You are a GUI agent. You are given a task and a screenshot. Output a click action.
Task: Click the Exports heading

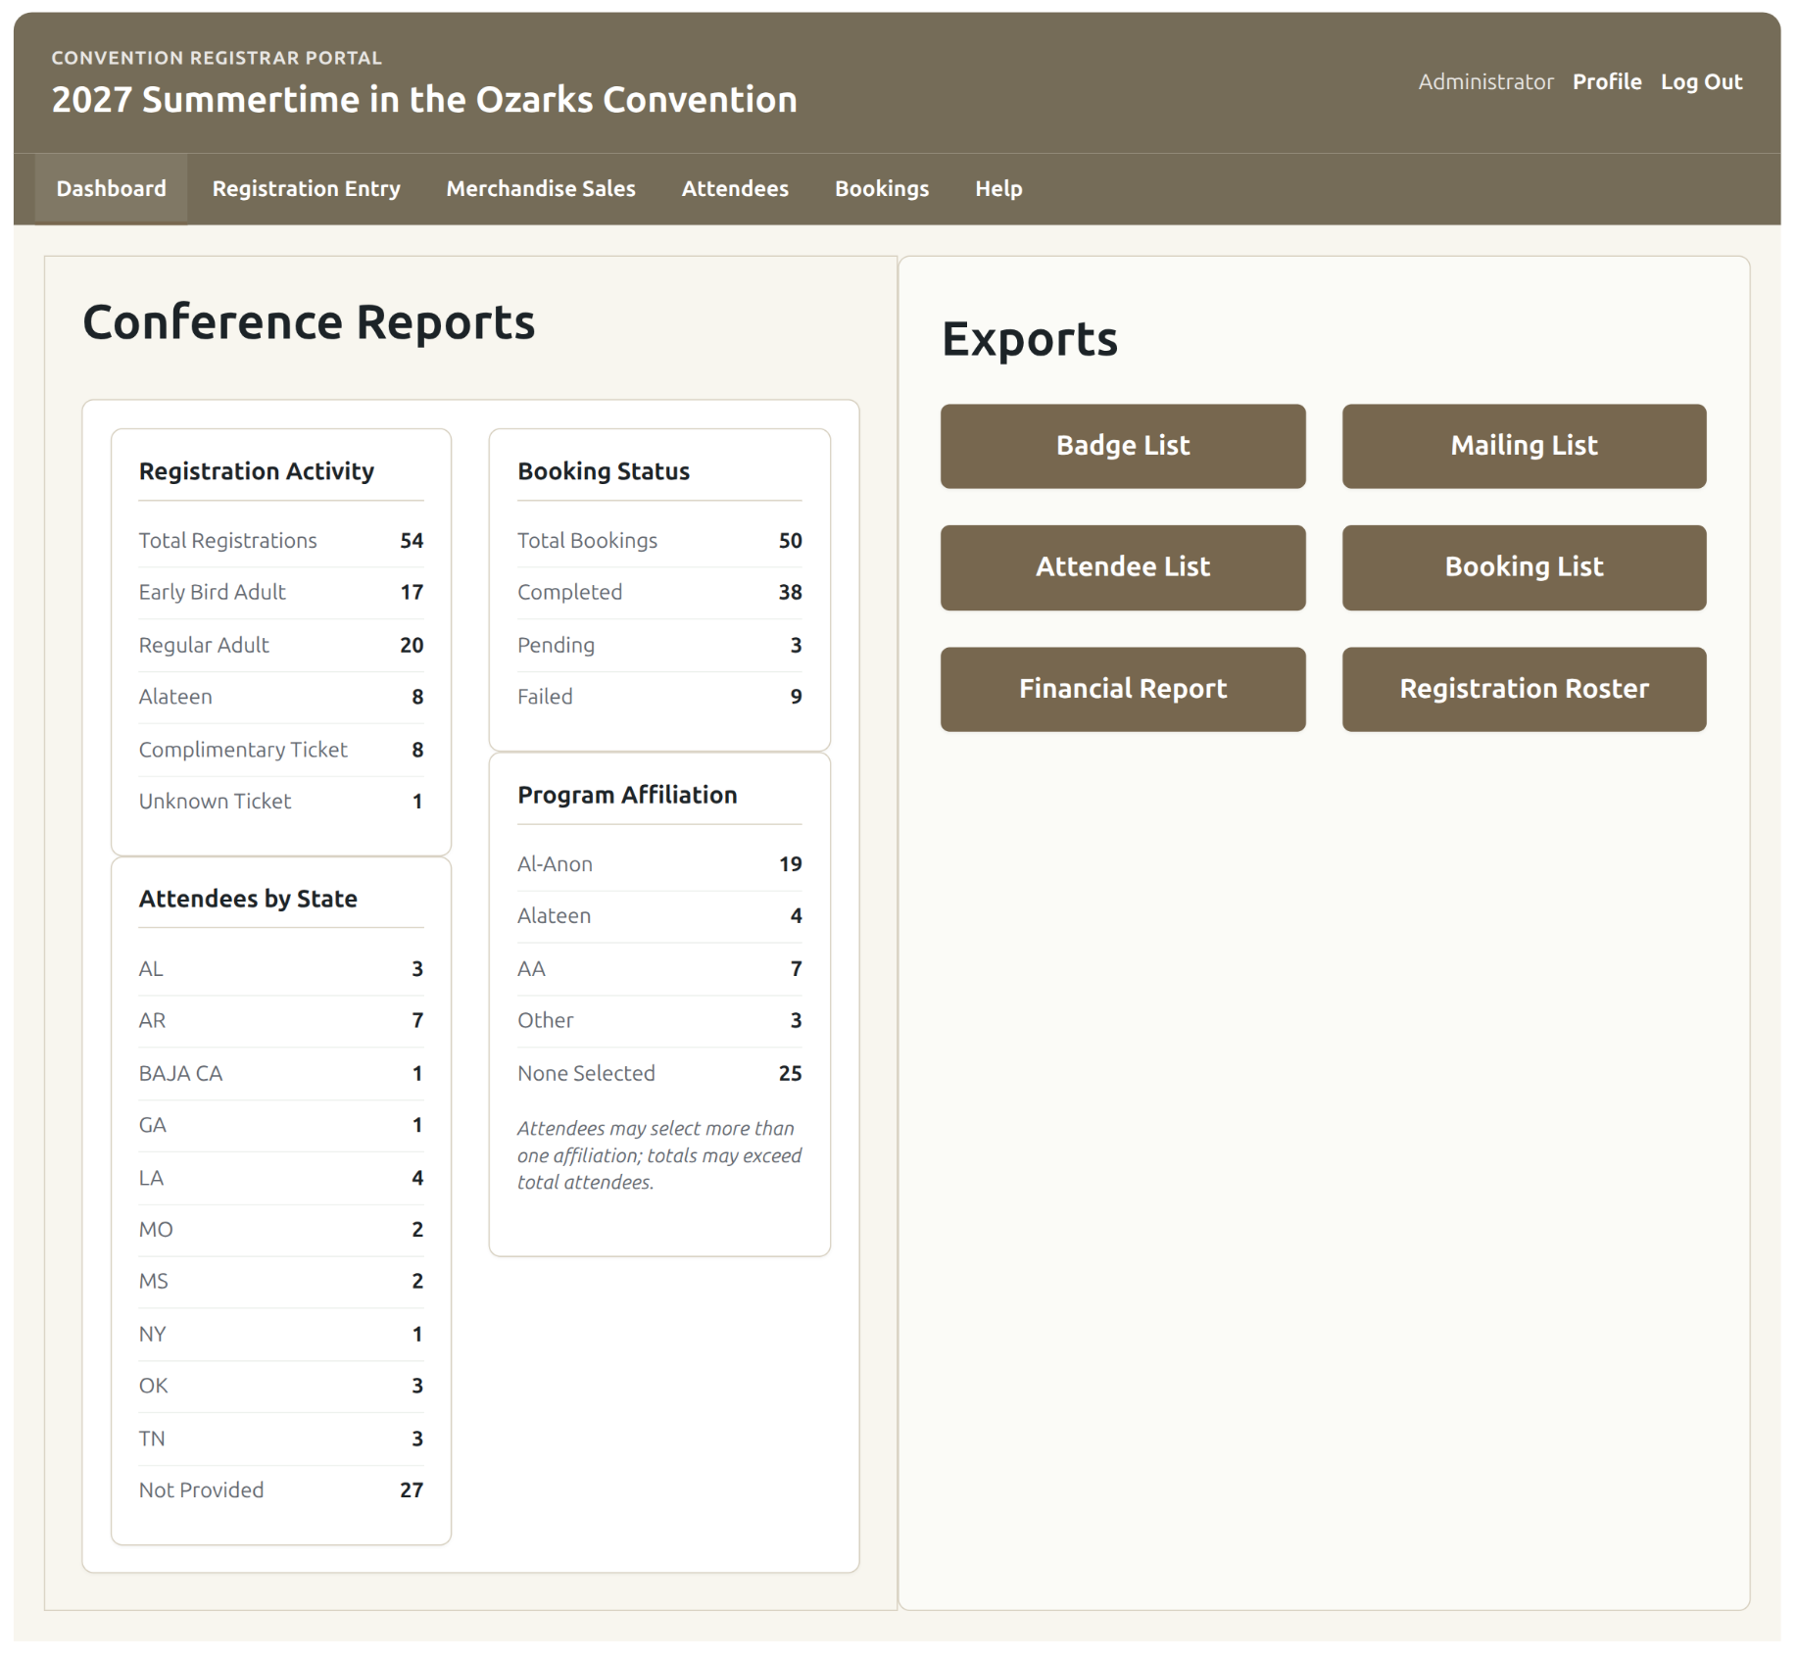coord(1029,339)
